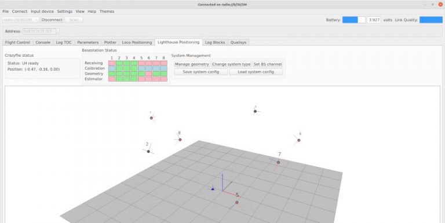Click basestation 4 marker in 3D view
The image size is (445, 223).
point(298,140)
